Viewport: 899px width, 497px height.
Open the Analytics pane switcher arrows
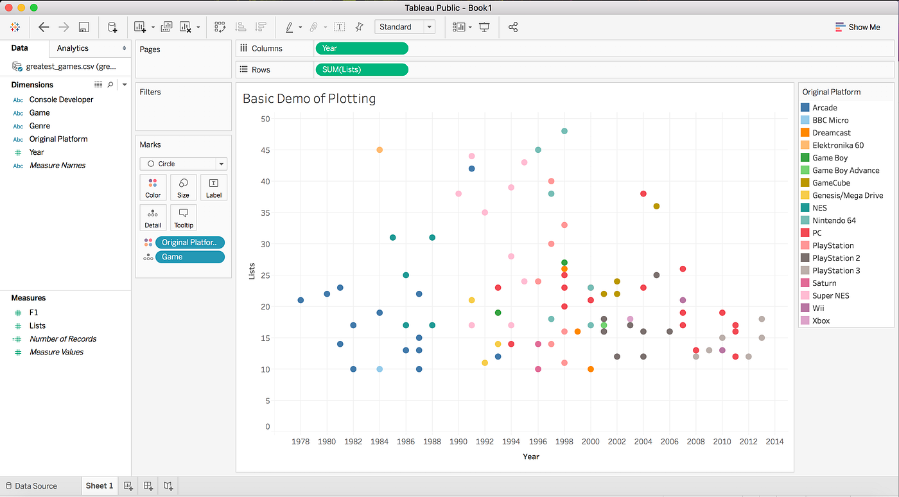(125, 48)
